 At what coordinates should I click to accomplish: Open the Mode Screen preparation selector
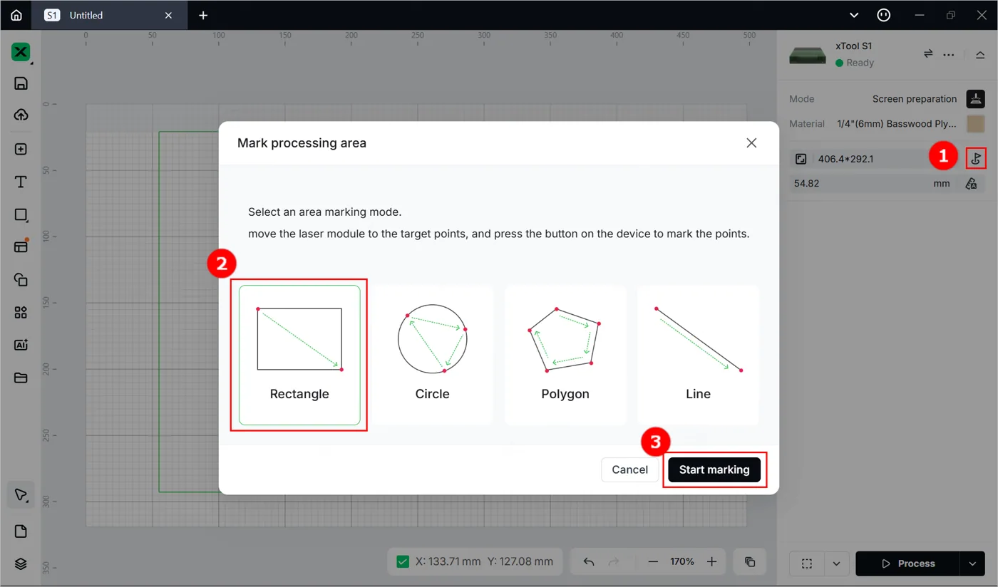(915, 99)
